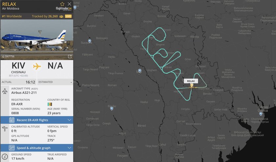This screenshot has width=276, height=162.
Task: Click the graph icon beside Speed & altitude
Action: pos(5,148)
